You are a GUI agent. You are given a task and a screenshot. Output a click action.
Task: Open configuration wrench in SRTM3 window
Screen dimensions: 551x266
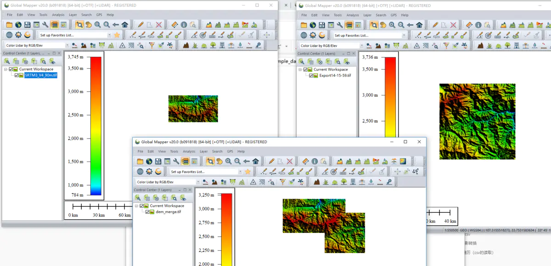pyautogui.click(x=45, y=25)
